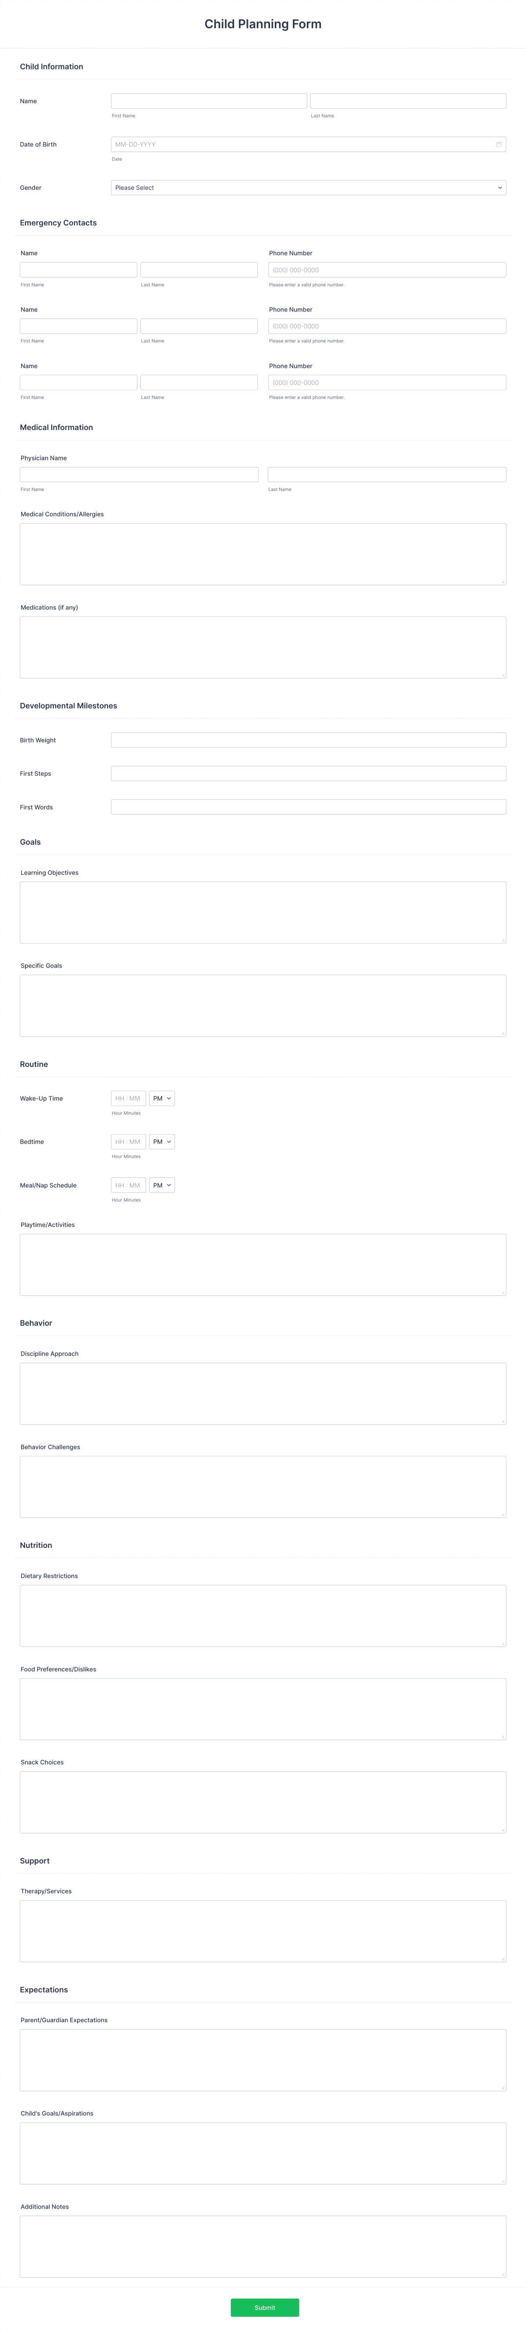Click the Medications text area
This screenshot has width=526, height=2332.
point(262,647)
